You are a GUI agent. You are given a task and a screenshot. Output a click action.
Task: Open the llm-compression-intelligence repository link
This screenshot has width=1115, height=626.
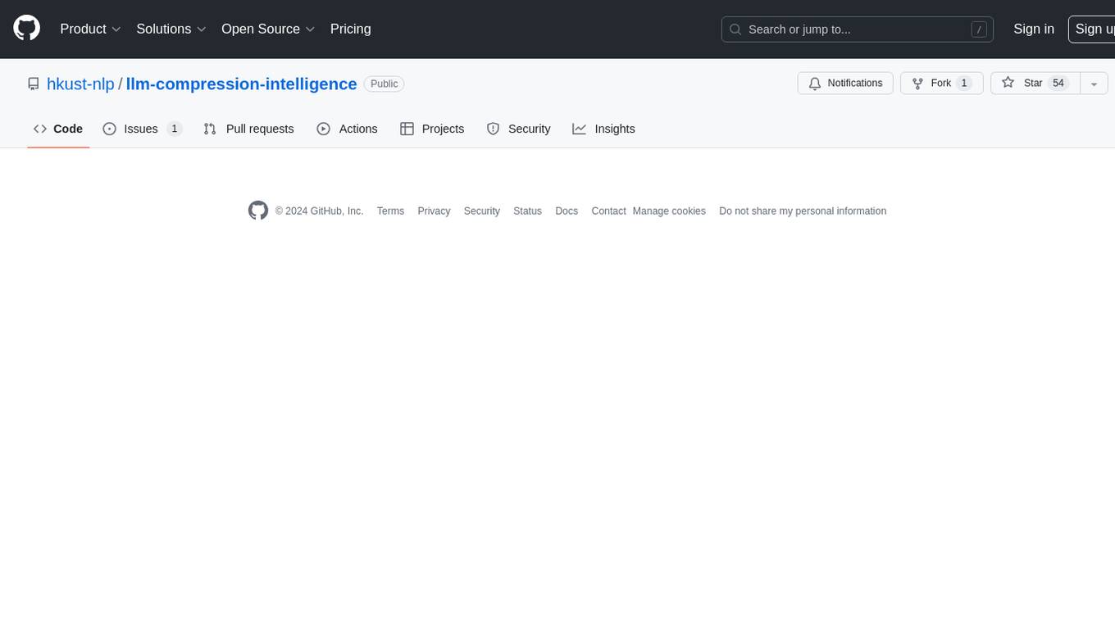point(241,84)
